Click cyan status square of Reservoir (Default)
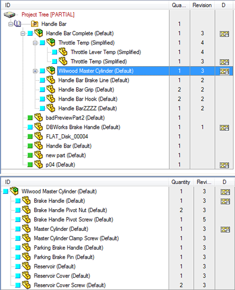The height and width of the screenshot is (290, 235). [18, 267]
